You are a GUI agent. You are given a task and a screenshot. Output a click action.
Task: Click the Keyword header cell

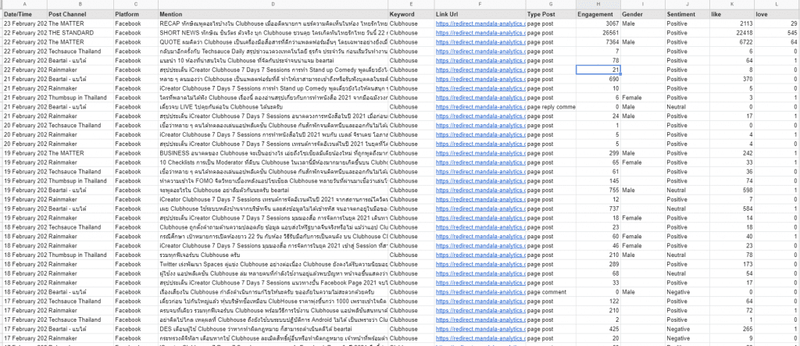(411, 14)
